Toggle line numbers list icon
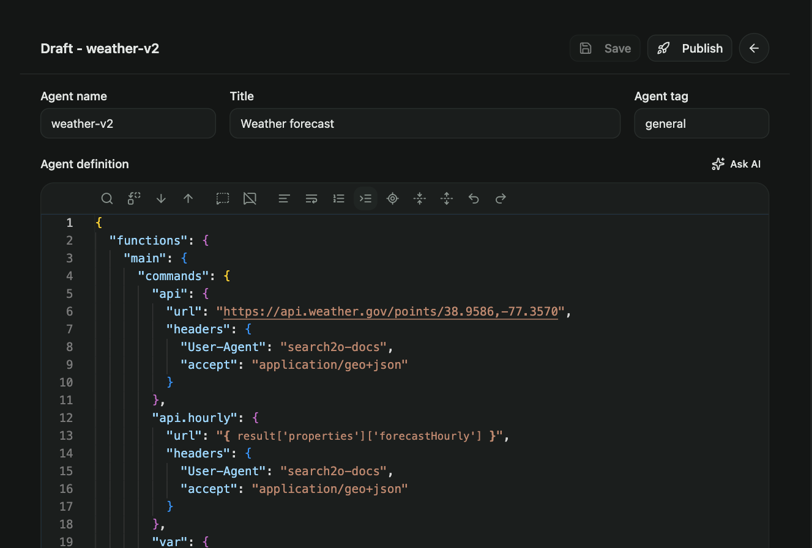812x548 pixels. coord(338,199)
